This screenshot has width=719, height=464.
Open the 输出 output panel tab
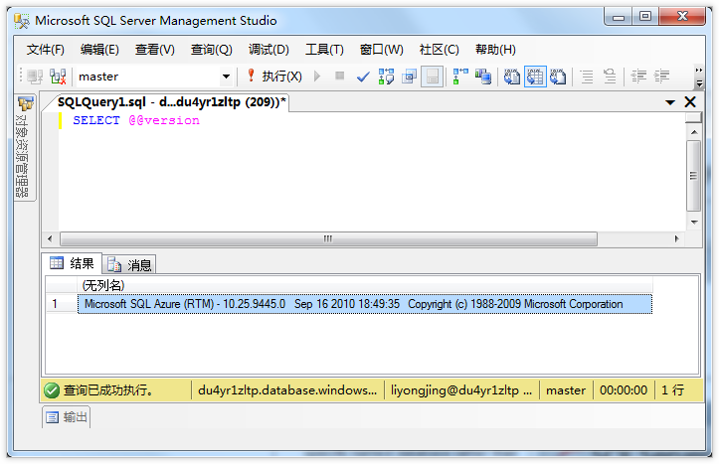[67, 417]
